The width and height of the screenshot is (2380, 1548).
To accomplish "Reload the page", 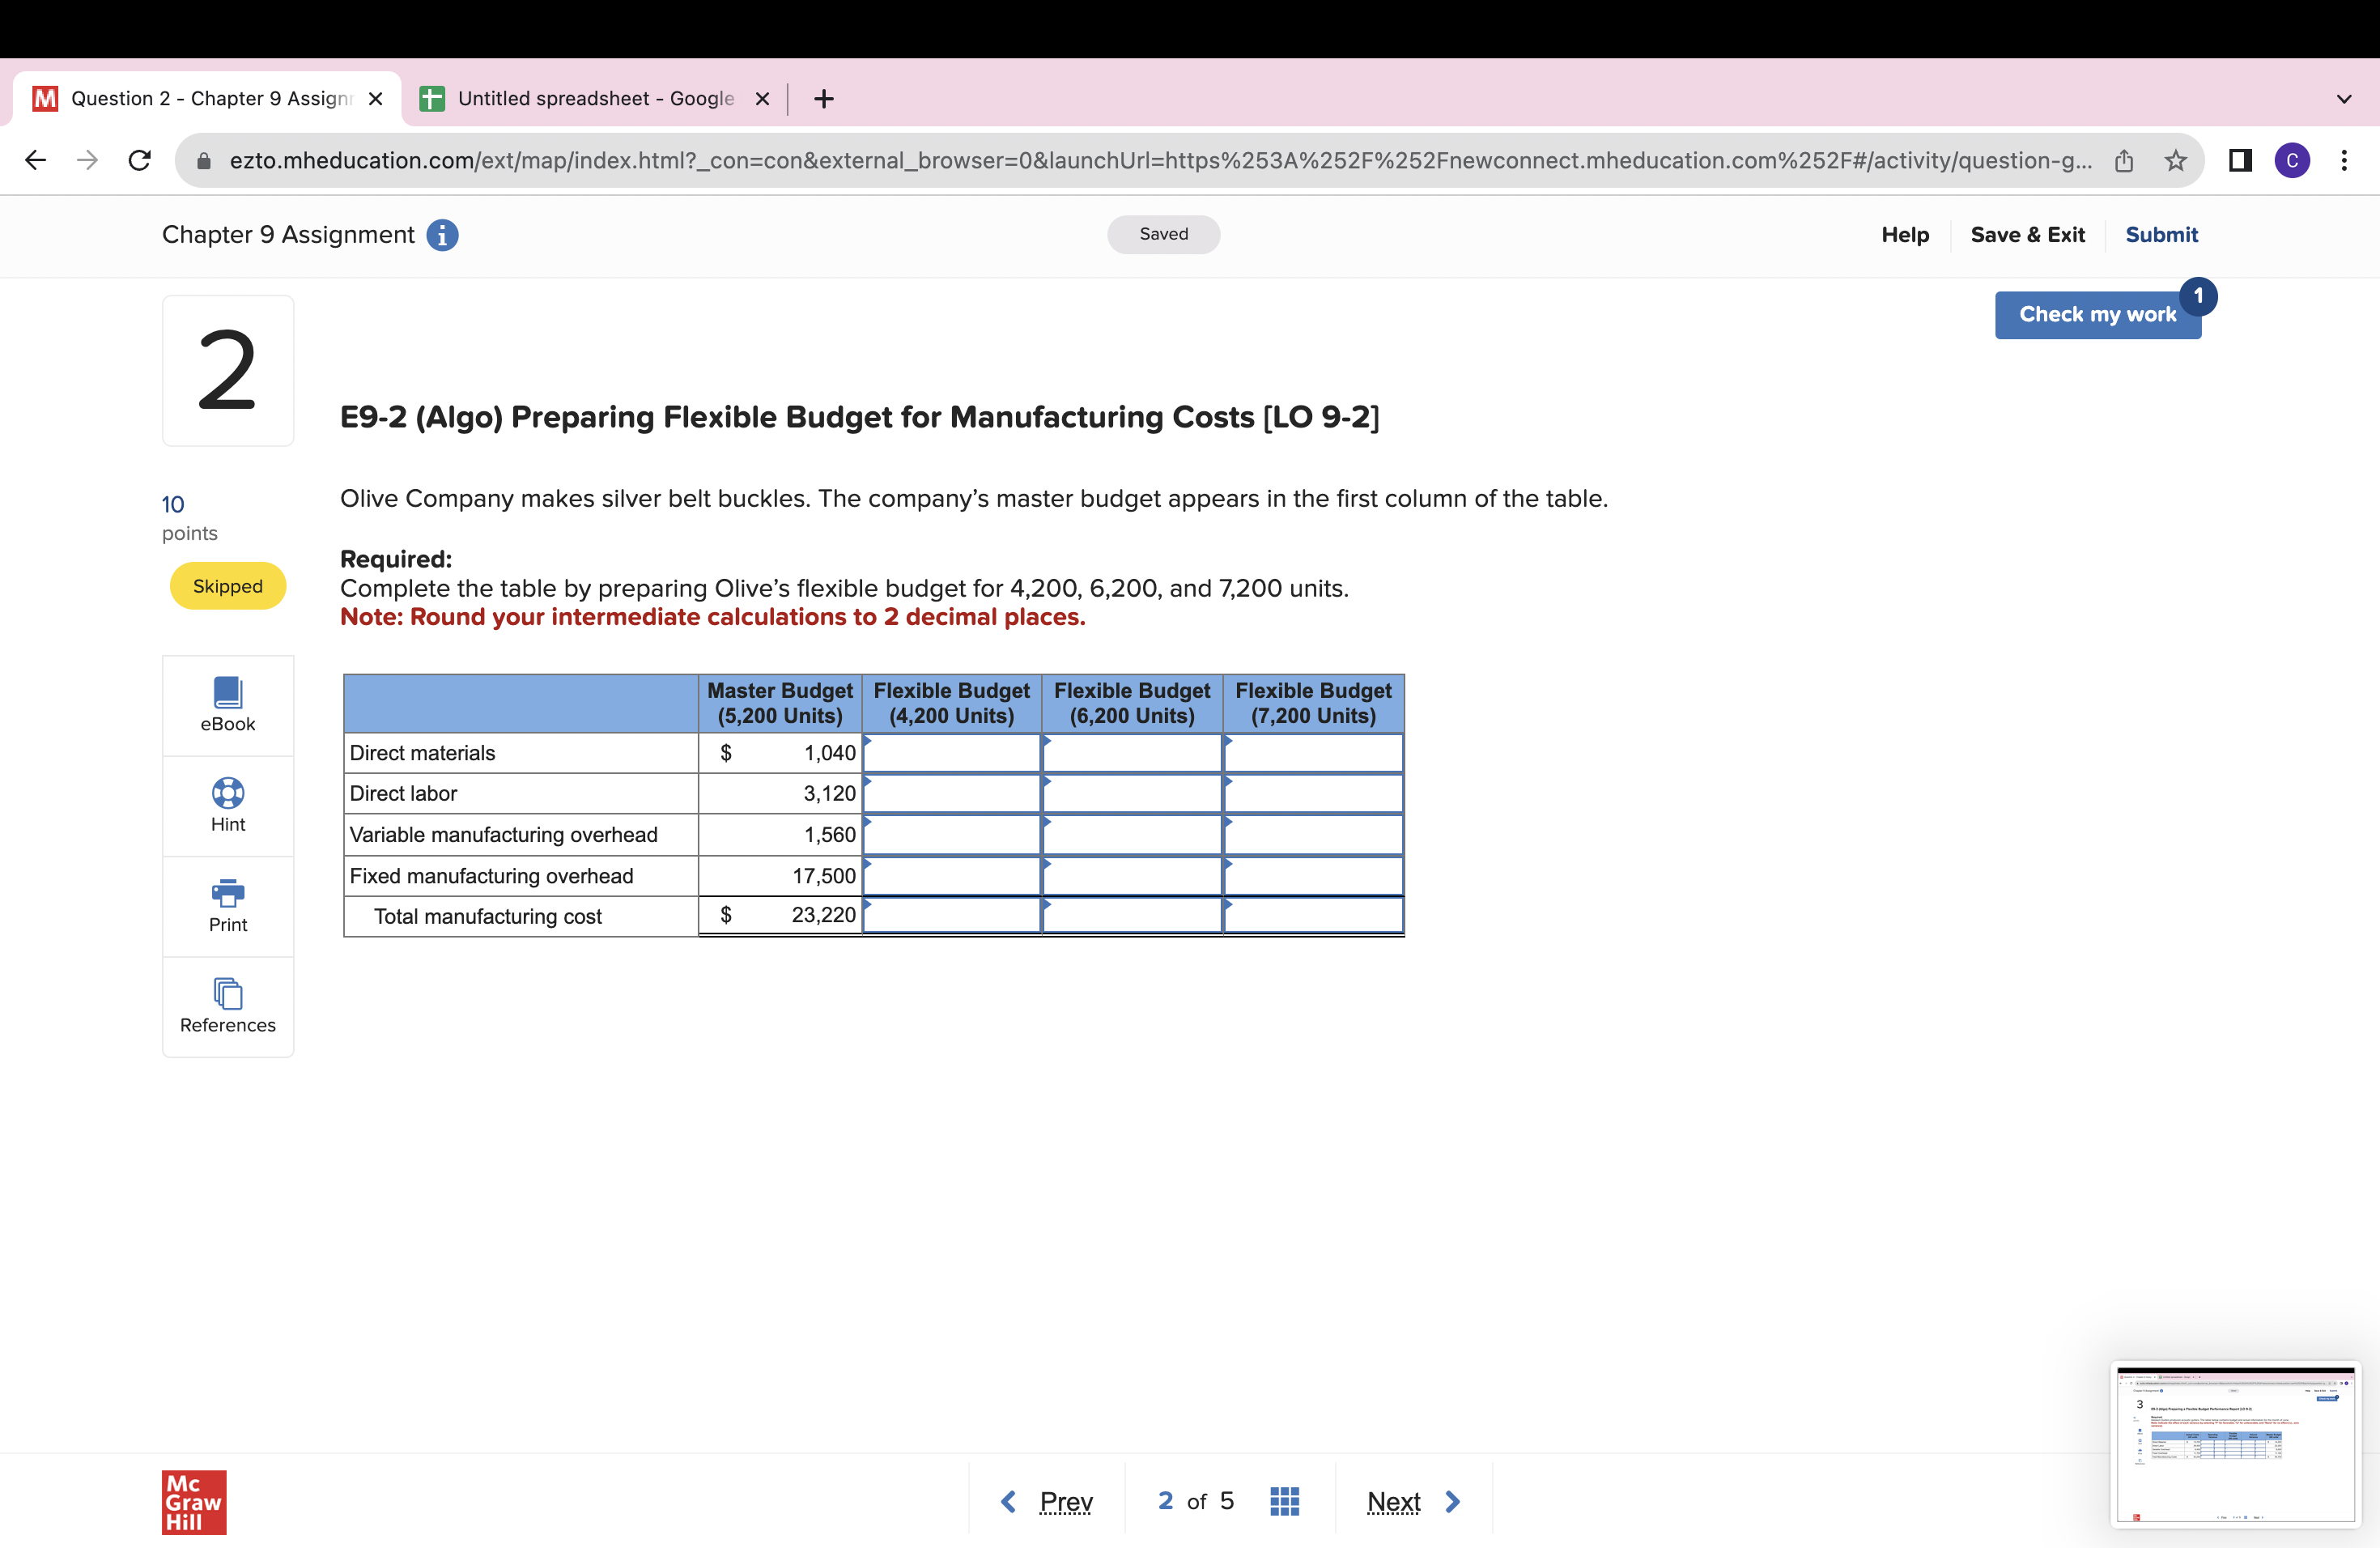I will [139, 160].
